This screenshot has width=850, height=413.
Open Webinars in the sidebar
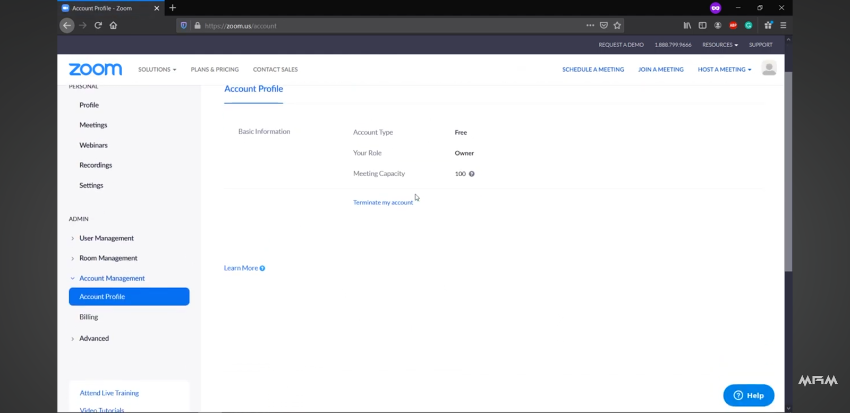tap(93, 145)
